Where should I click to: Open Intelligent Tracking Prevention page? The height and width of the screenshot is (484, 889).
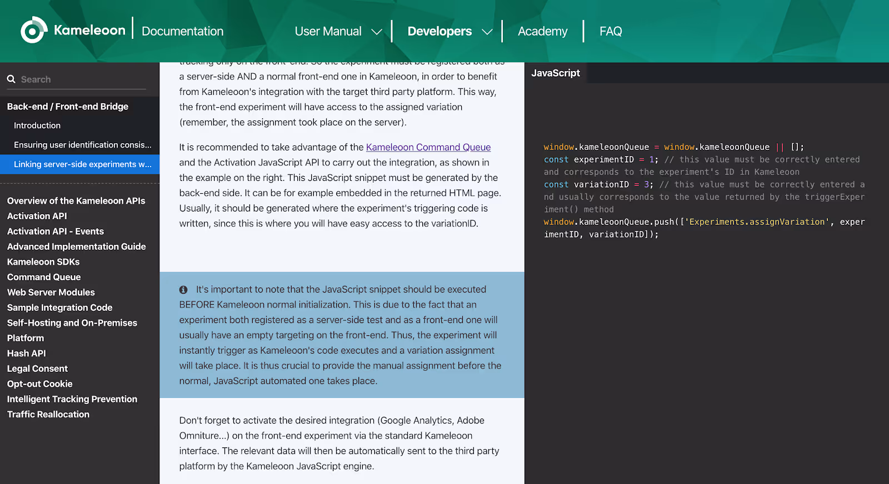pos(72,399)
